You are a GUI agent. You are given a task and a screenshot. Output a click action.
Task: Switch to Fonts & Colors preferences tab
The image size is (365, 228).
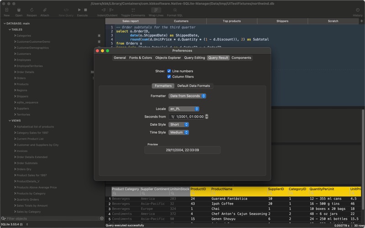[x=141, y=58]
